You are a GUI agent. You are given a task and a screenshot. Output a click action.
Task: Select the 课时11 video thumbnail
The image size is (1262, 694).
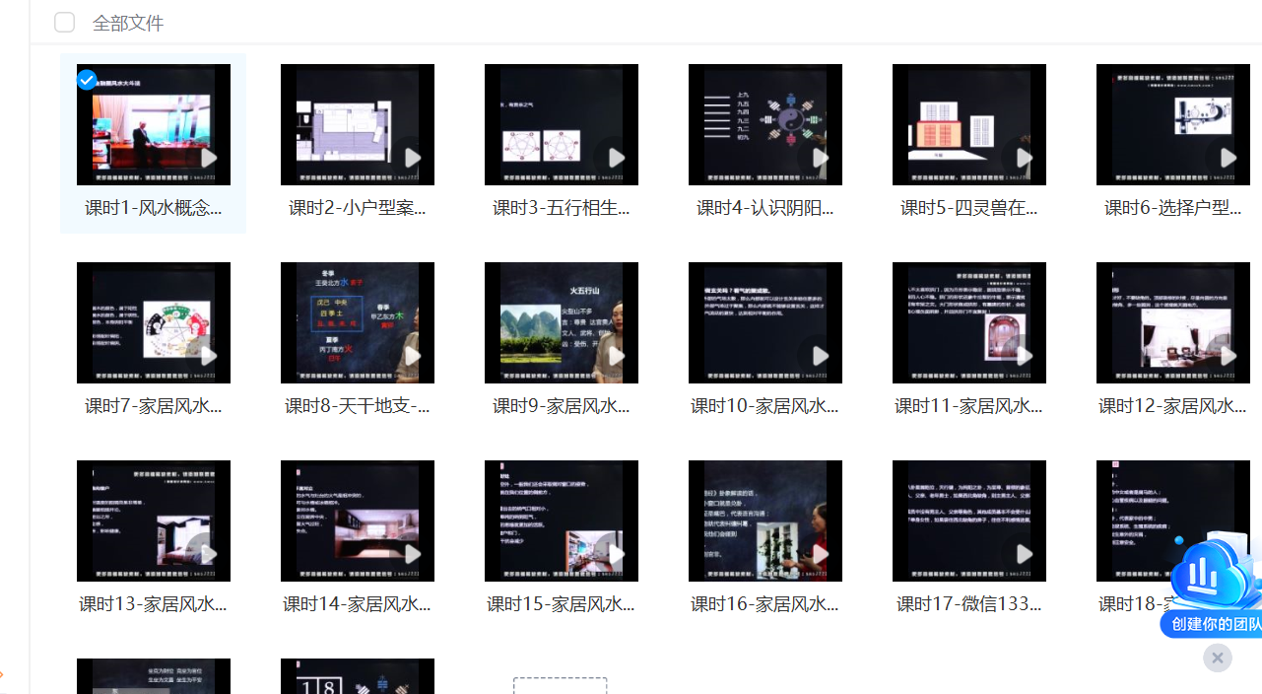coord(968,322)
